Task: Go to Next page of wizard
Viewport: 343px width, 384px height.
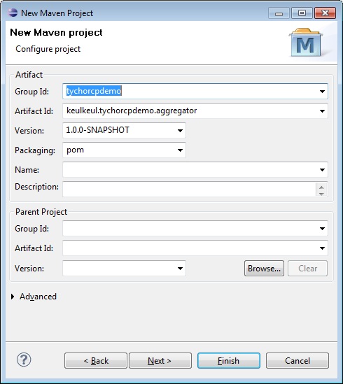Action: [x=160, y=360]
